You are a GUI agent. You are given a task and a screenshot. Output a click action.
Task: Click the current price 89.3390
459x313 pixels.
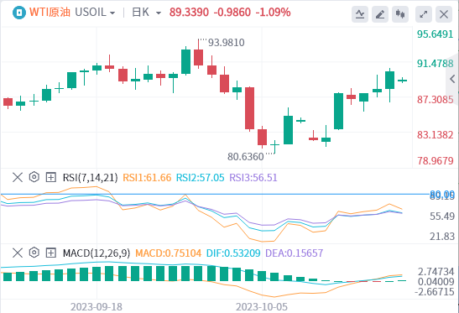(x=189, y=13)
